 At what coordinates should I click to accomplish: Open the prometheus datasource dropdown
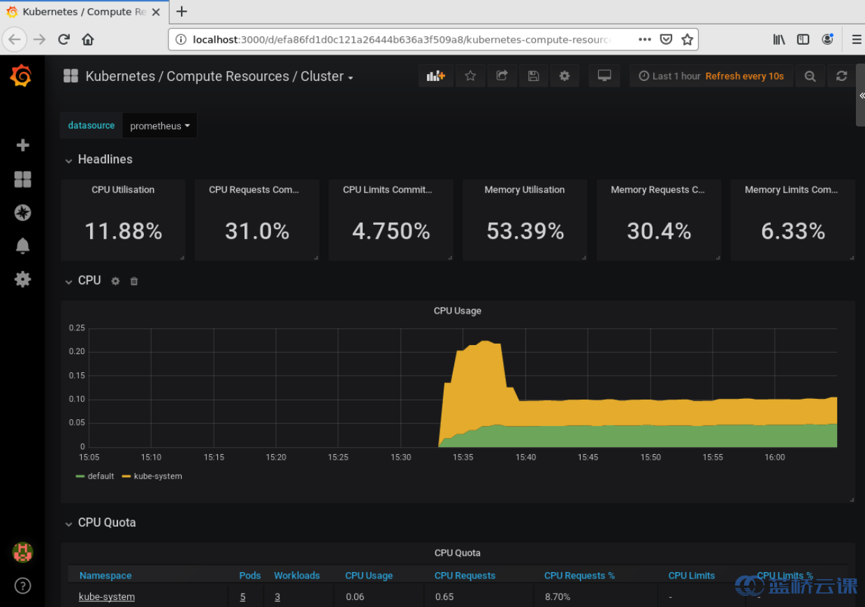pos(159,126)
